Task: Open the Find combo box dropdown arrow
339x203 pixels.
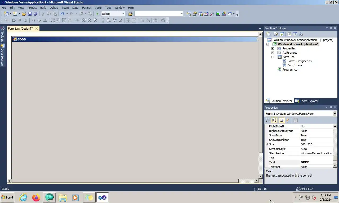Action: [181, 14]
